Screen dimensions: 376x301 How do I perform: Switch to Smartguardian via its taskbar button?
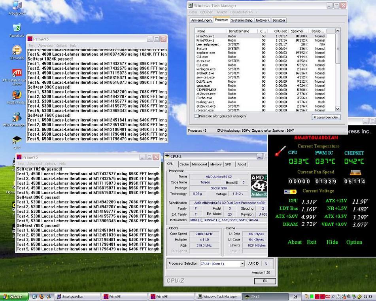[x=77, y=297]
